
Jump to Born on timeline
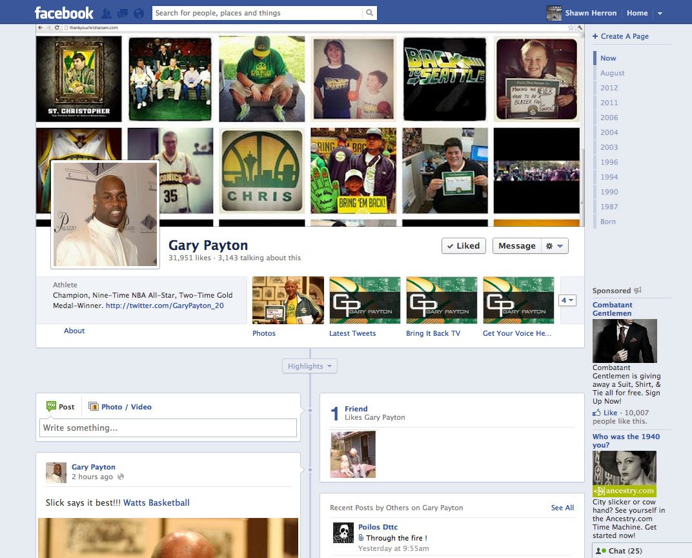coord(607,222)
